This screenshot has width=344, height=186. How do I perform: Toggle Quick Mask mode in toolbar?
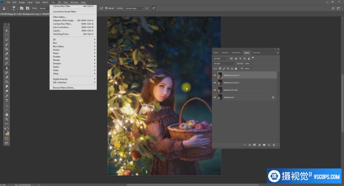pyautogui.click(x=7, y=138)
